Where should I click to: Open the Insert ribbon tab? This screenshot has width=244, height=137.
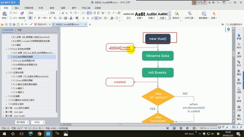click(x=17, y=8)
